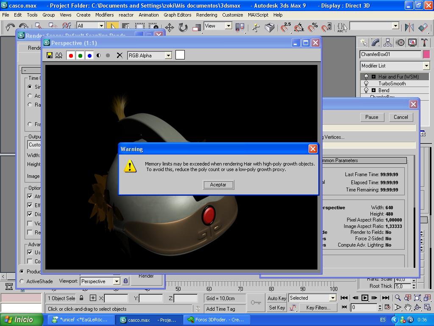
Task: Select the Select and Rotate tool
Action: [183, 27]
